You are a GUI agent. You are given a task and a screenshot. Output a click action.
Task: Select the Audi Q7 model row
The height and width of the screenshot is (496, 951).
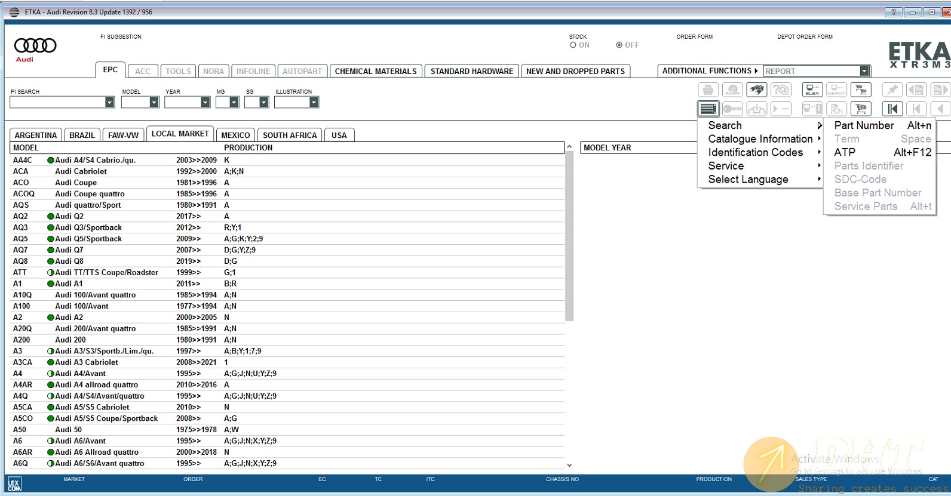pyautogui.click(x=287, y=250)
